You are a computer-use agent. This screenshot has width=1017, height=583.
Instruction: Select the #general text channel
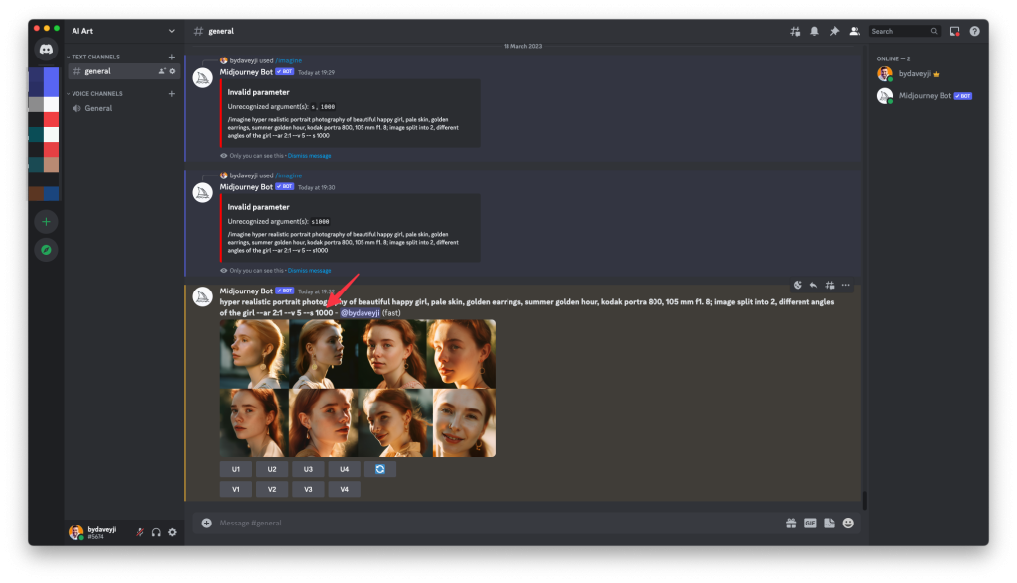click(x=123, y=71)
